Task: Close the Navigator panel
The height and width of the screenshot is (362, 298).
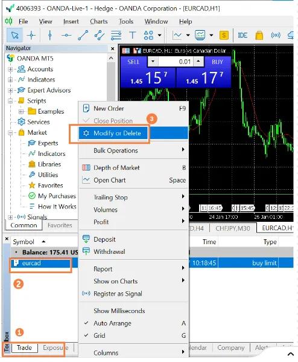Action: click(x=112, y=49)
